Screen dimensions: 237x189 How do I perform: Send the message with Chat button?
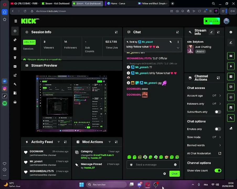pos(175,174)
